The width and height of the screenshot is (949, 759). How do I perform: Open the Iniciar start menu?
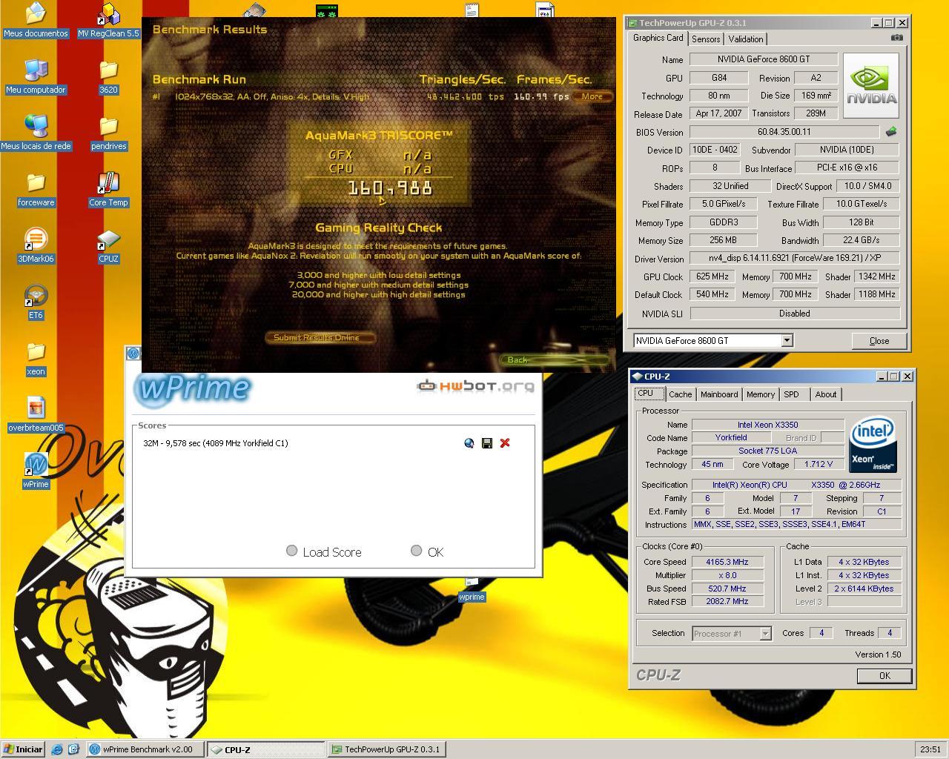click(24, 749)
